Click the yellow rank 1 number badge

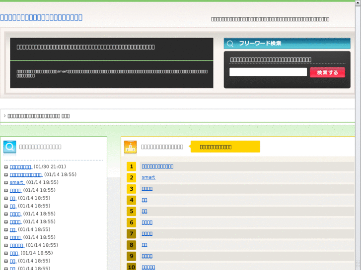click(131, 166)
